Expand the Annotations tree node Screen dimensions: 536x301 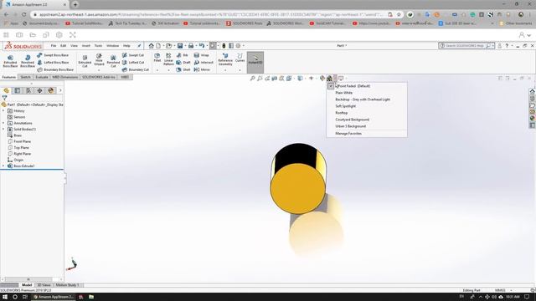click(x=3, y=123)
